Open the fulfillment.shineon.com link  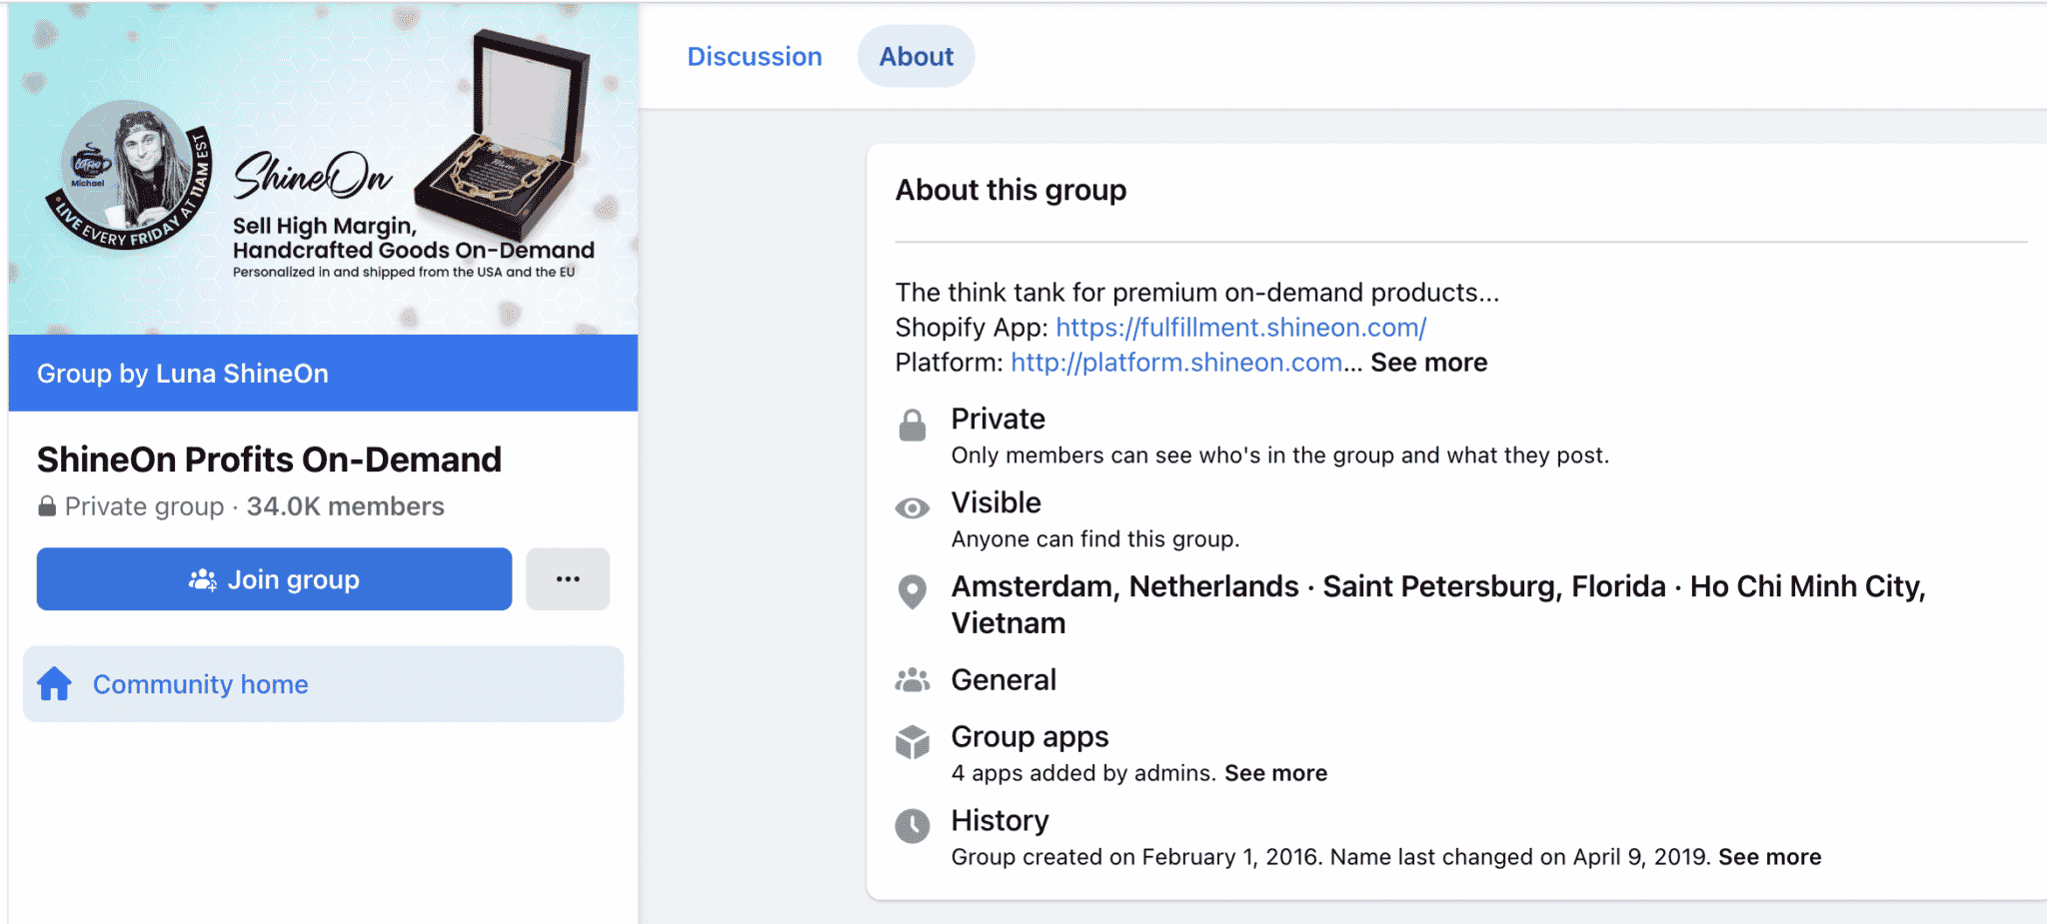pos(1241,328)
